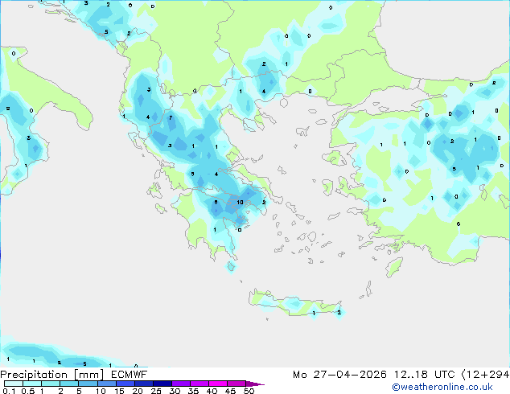Click the "35" legend scale label
The width and height of the screenshot is (510, 394).
click(x=193, y=391)
